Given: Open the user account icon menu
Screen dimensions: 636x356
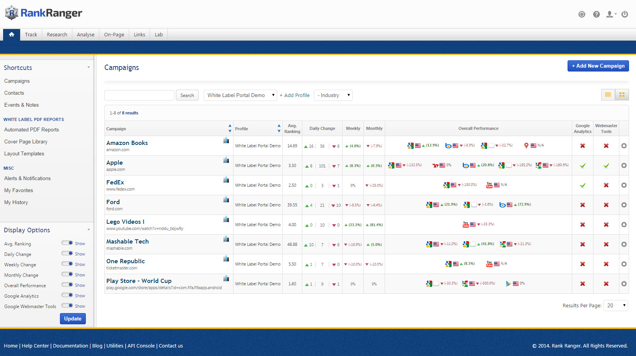Looking at the screenshot, I should [610, 14].
